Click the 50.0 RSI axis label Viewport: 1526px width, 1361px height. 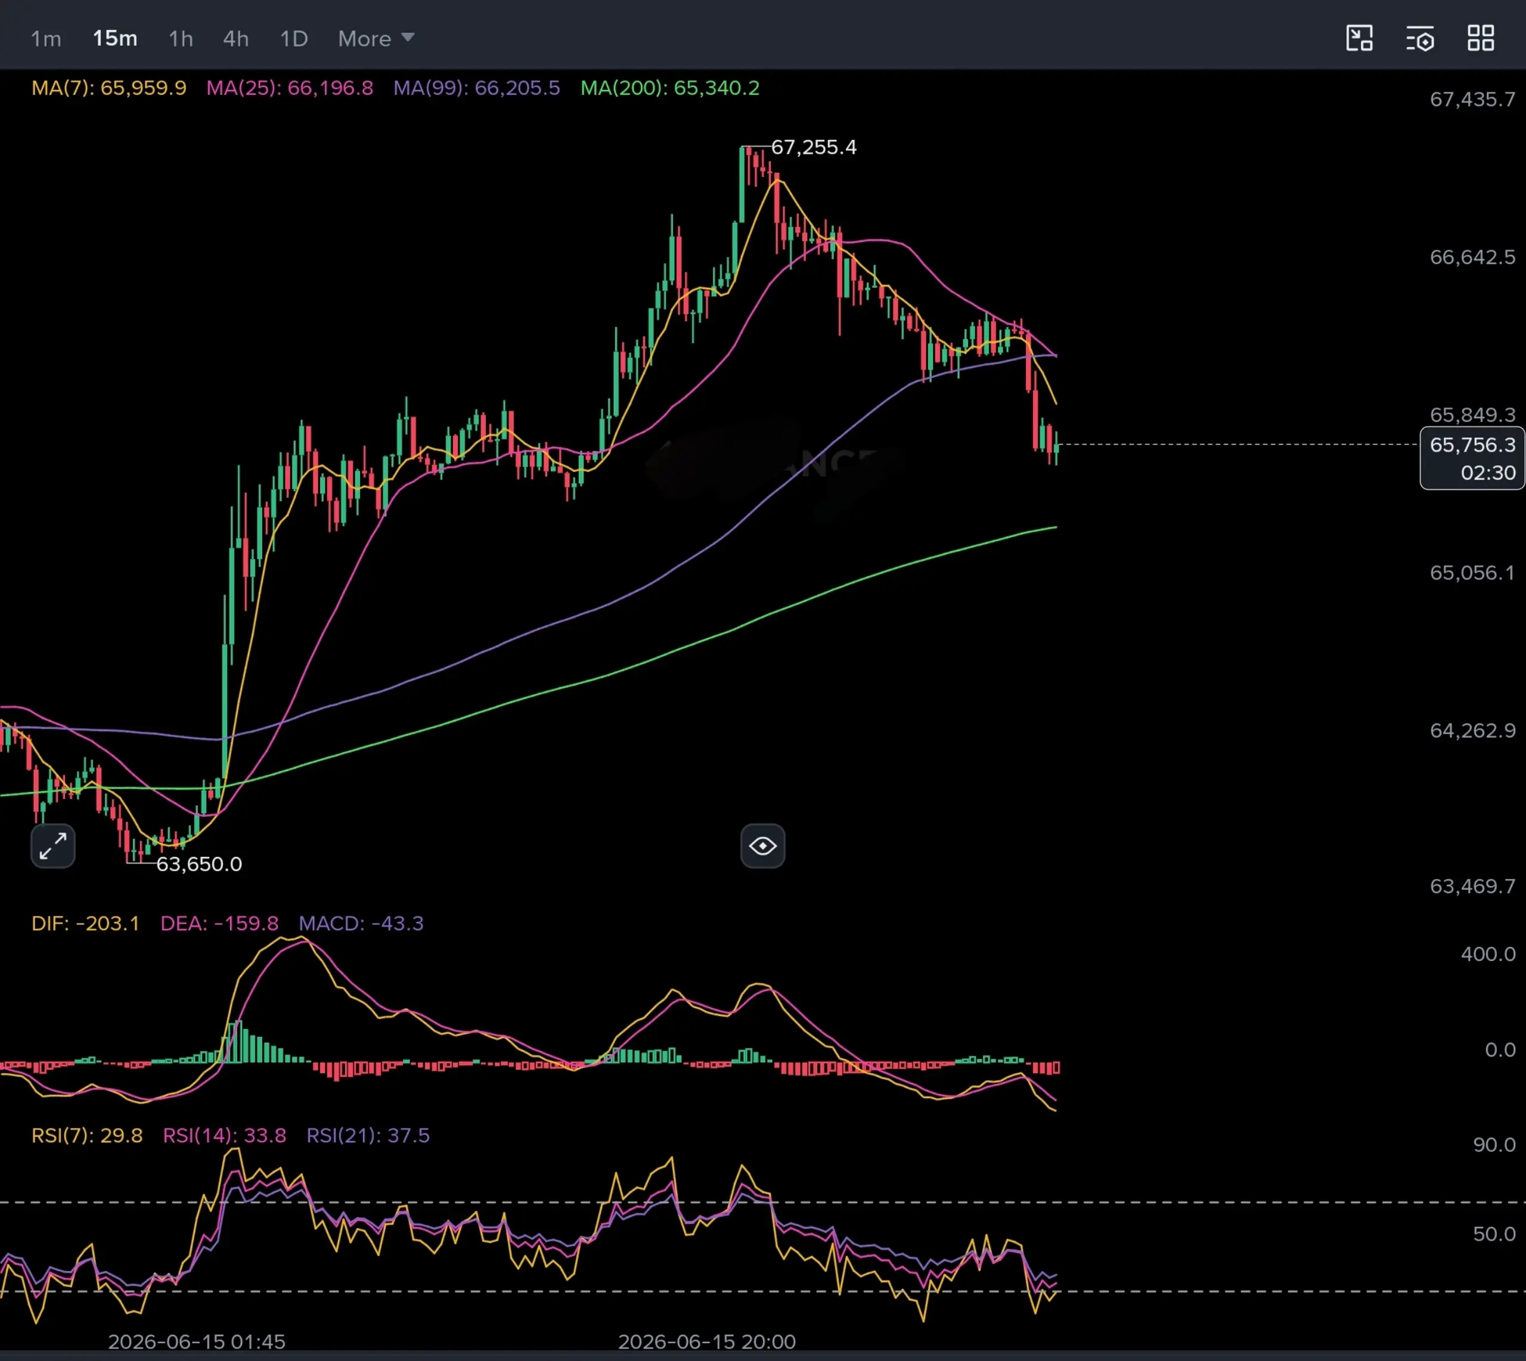pyautogui.click(x=1494, y=1234)
